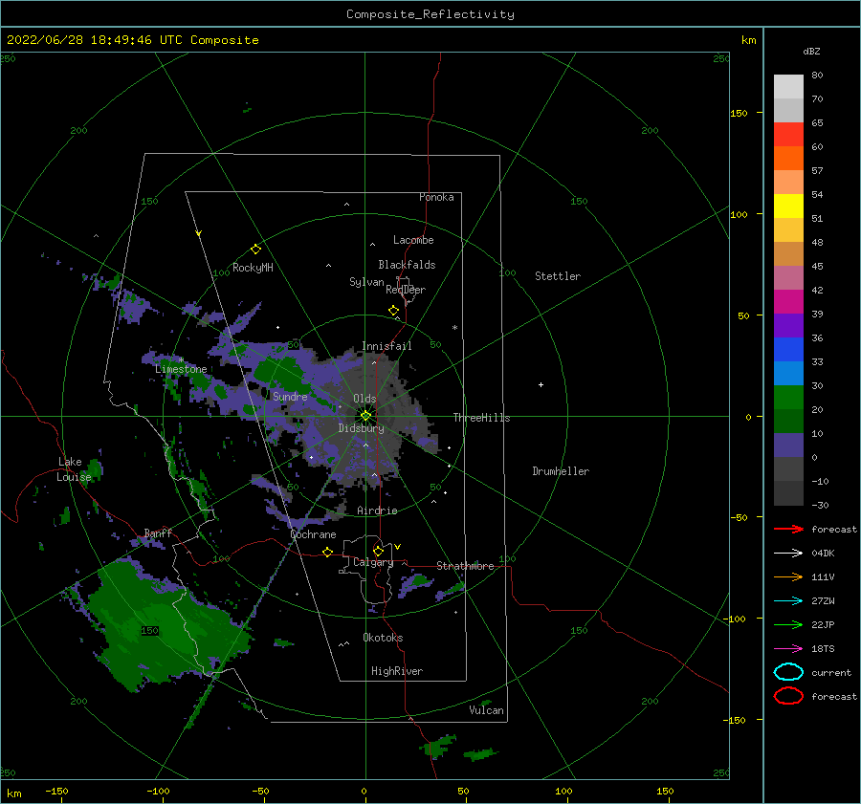The height and width of the screenshot is (804, 861).
Task: Click the Sylvan label on map
Action: click(366, 282)
